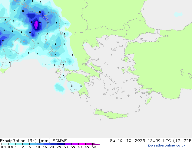The height and width of the screenshot is (148, 192).
Task: Select the 5 mm legend color swatch
Action: pyautogui.click(x=33, y=144)
